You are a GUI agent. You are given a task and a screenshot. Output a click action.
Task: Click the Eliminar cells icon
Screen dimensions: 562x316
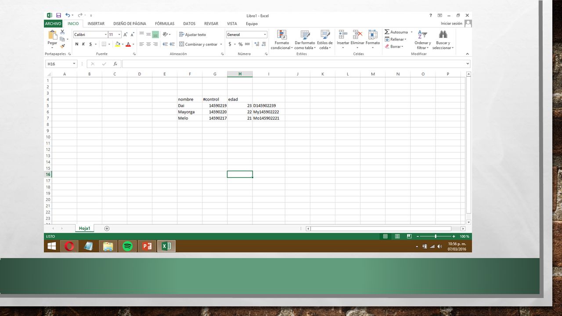[357, 35]
